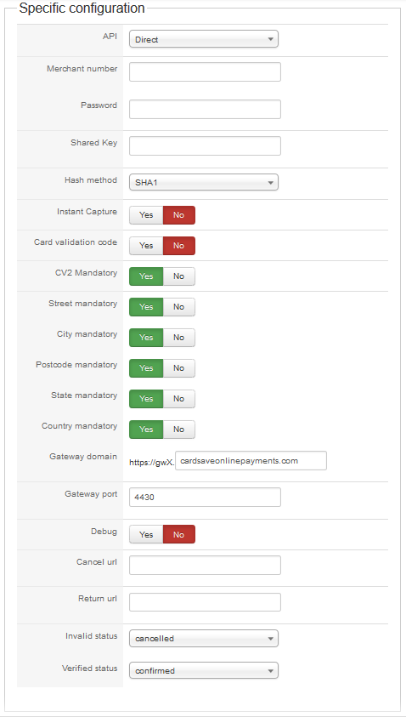Open the Verified status confirmed dropdown

pyautogui.click(x=204, y=671)
